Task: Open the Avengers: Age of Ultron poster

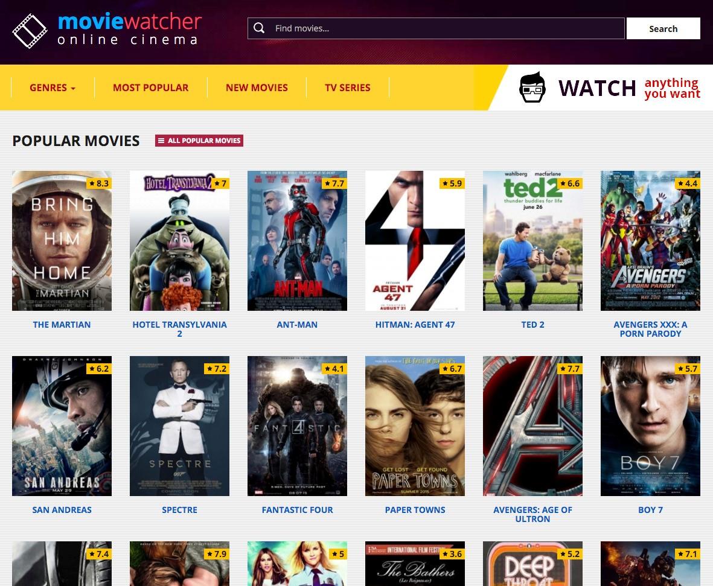Action: pos(532,426)
